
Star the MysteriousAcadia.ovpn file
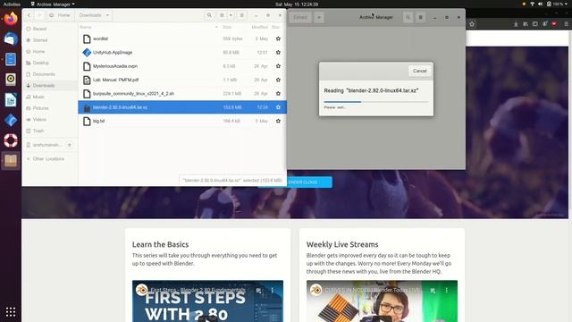(278, 66)
